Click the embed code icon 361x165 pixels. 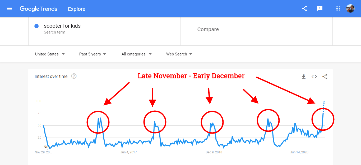(x=314, y=77)
